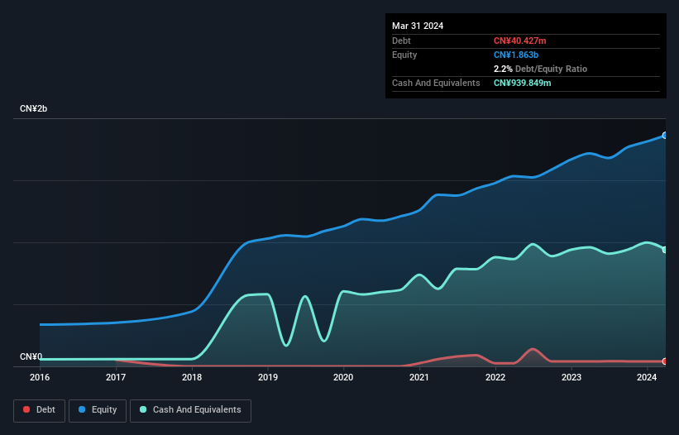Select the 2020 x-axis label

click(x=343, y=377)
